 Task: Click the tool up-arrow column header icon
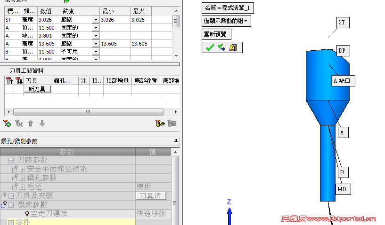click(9, 80)
